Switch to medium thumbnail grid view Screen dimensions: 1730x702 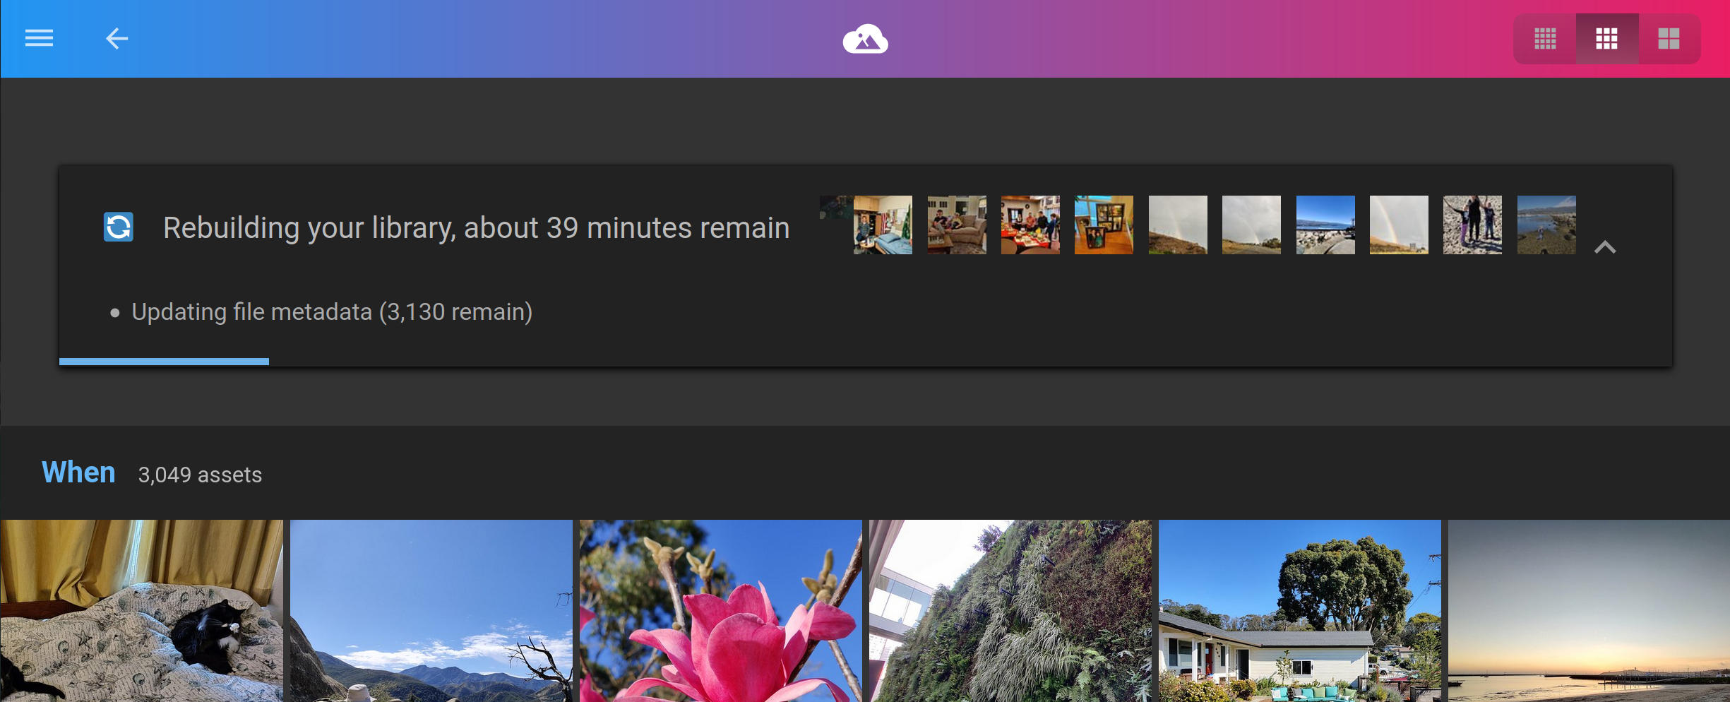tap(1607, 39)
